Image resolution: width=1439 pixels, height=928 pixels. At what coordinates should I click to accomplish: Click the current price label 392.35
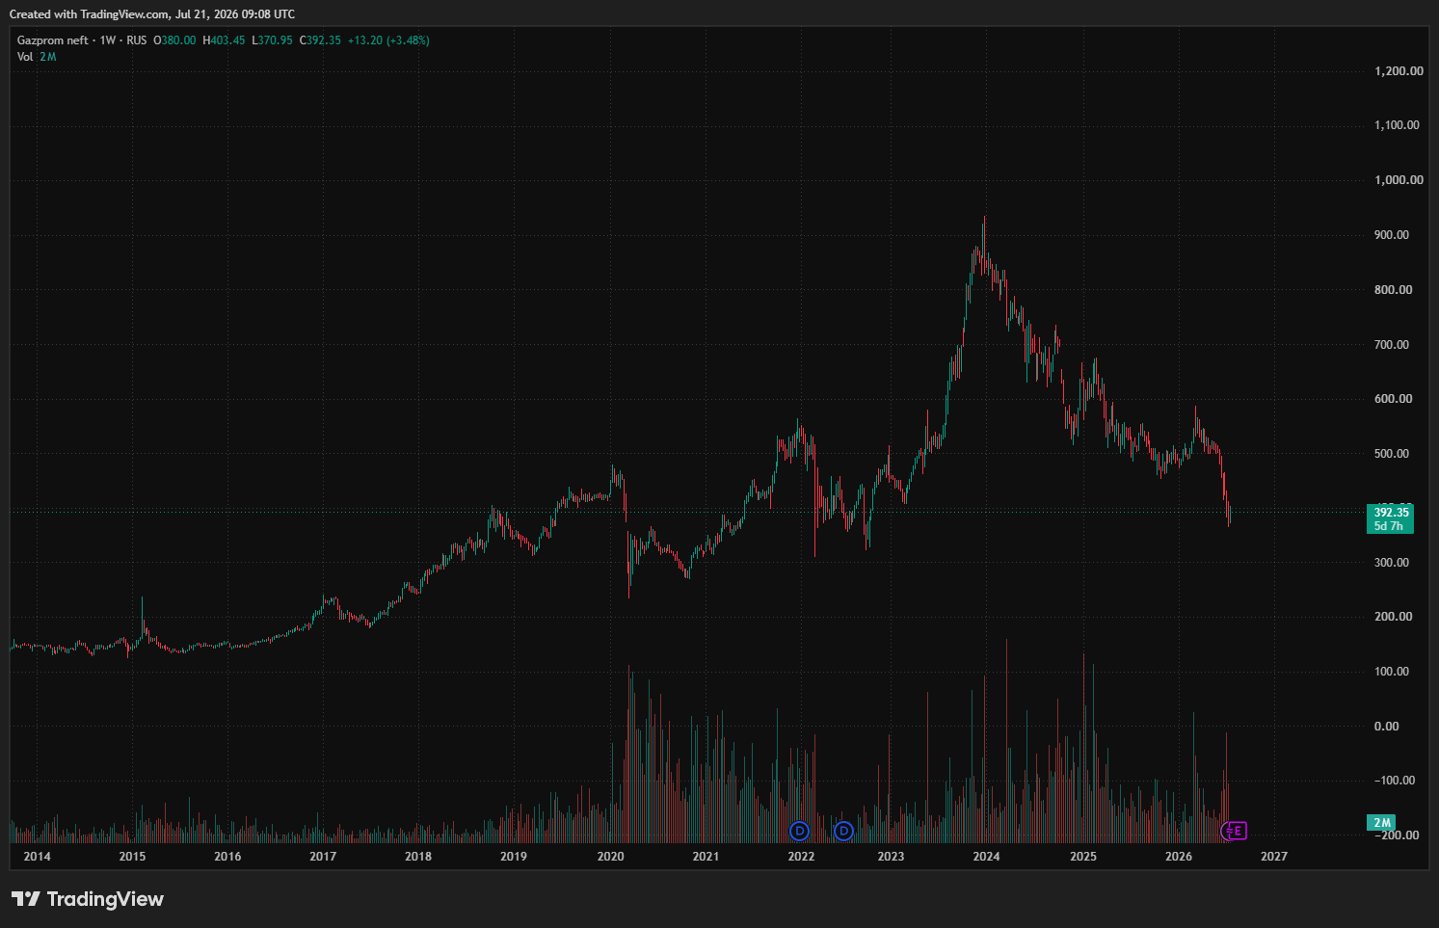1391,513
